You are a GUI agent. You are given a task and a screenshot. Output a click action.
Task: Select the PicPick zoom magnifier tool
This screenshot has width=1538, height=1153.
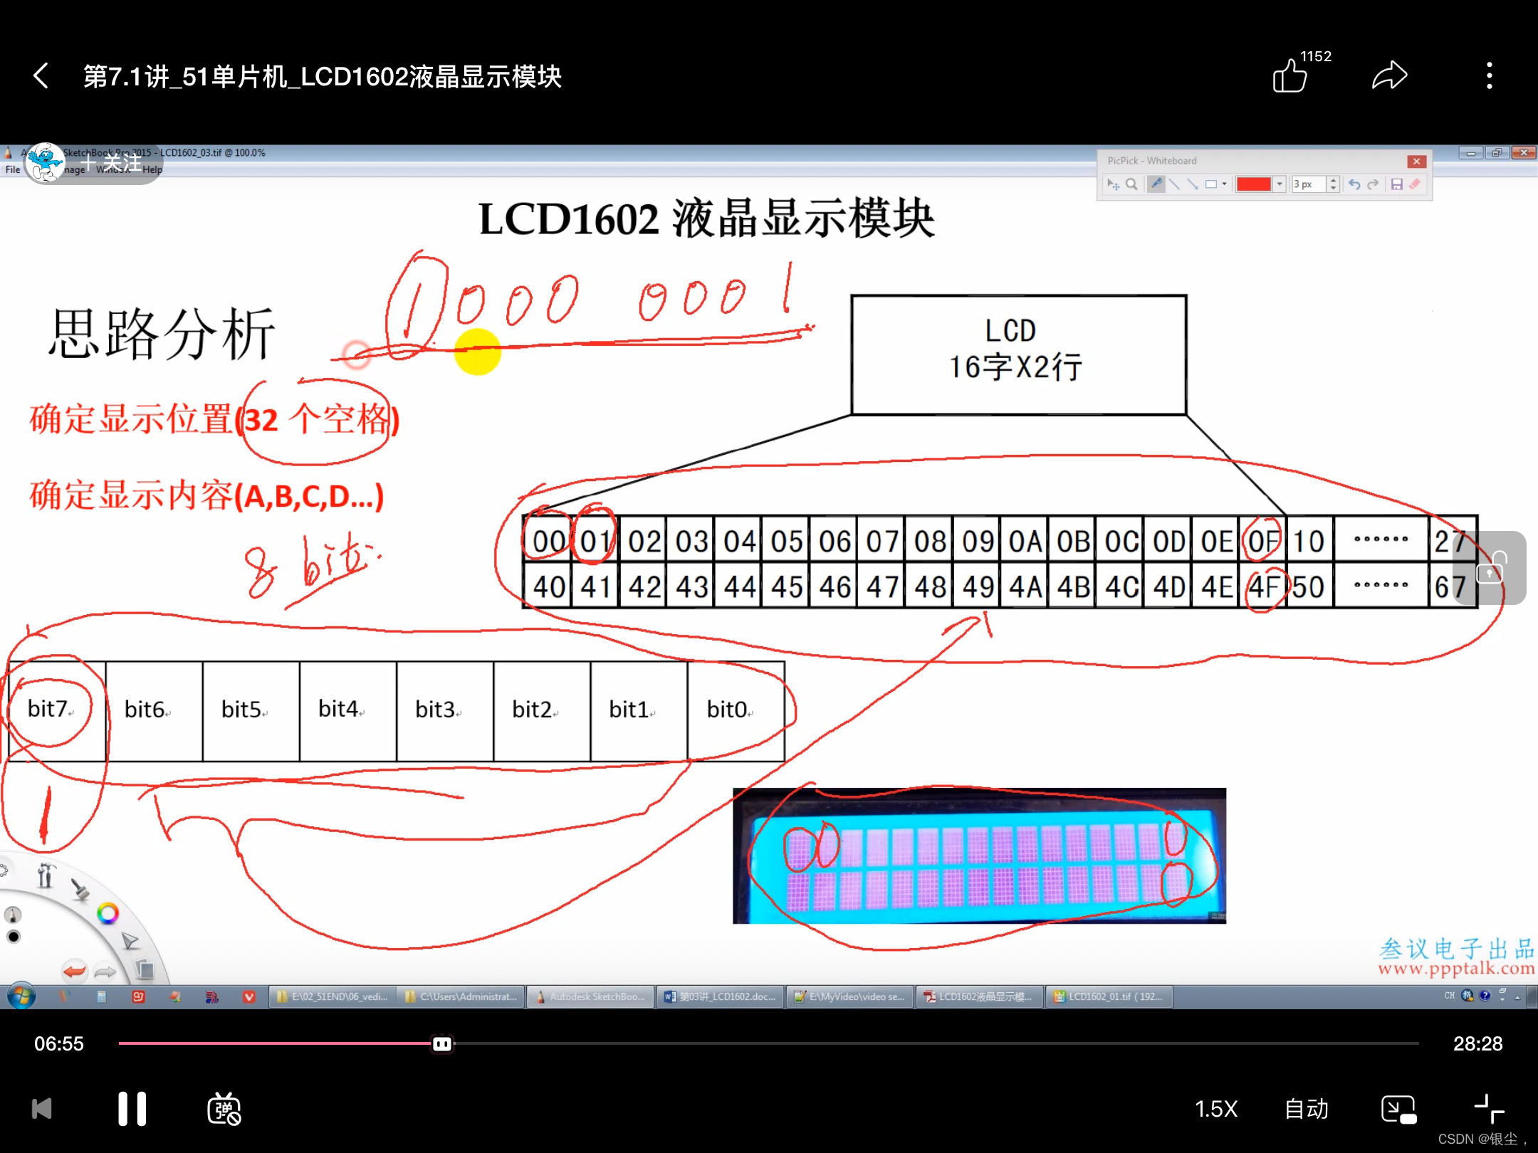[1131, 184]
